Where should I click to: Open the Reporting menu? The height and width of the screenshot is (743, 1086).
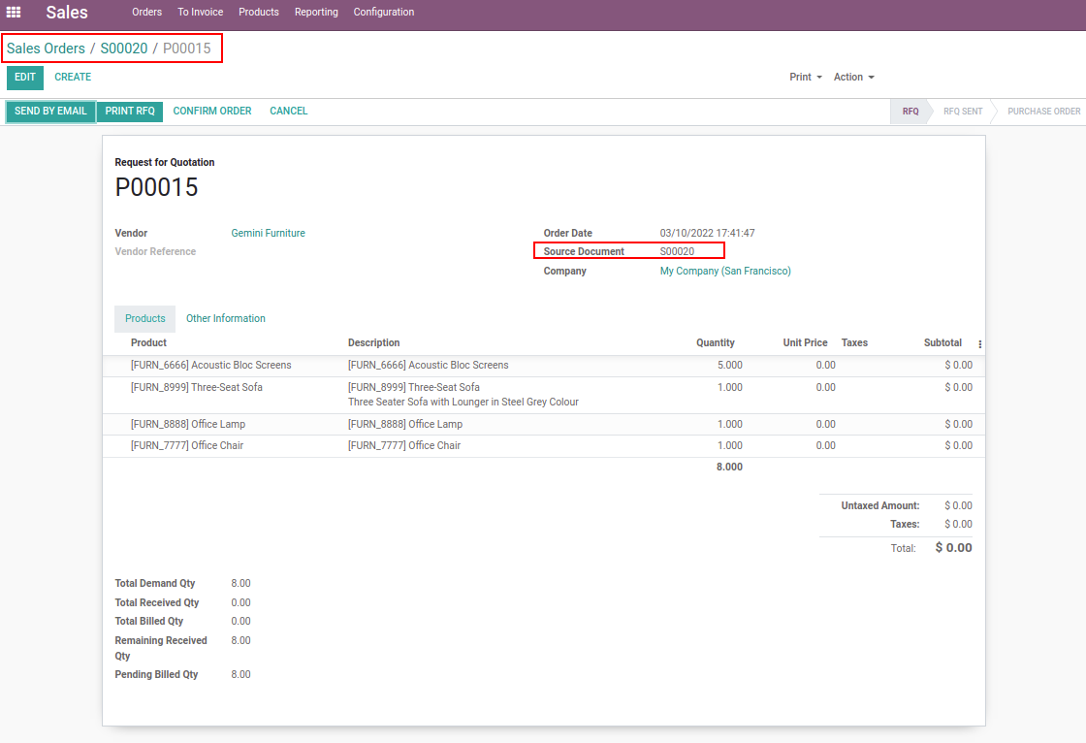click(316, 13)
